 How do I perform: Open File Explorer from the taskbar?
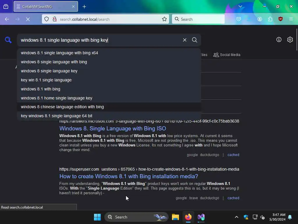point(175,217)
